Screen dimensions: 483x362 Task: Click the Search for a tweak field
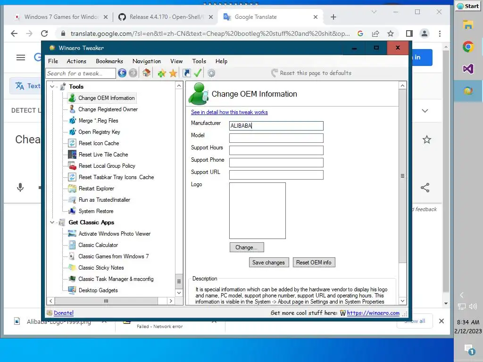[x=81, y=73]
